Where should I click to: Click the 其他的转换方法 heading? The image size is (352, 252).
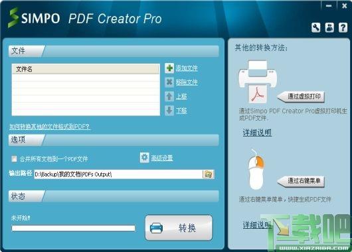[261, 48]
